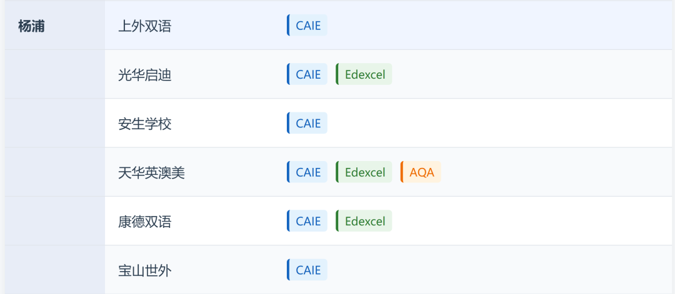The image size is (675, 294).
Task: Select the Edexcel tag for 天华英澳美
Action: (364, 172)
